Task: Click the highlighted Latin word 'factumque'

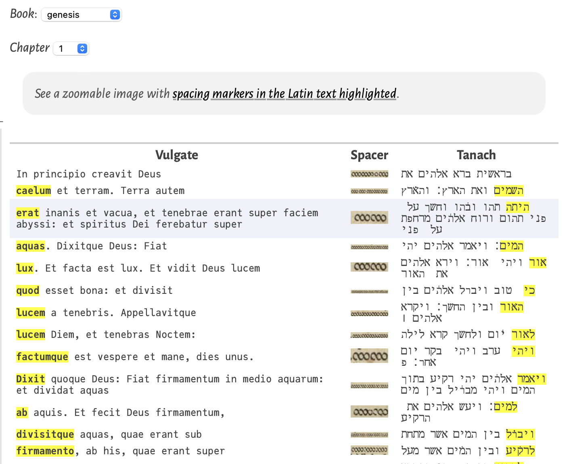Action: tap(42, 357)
